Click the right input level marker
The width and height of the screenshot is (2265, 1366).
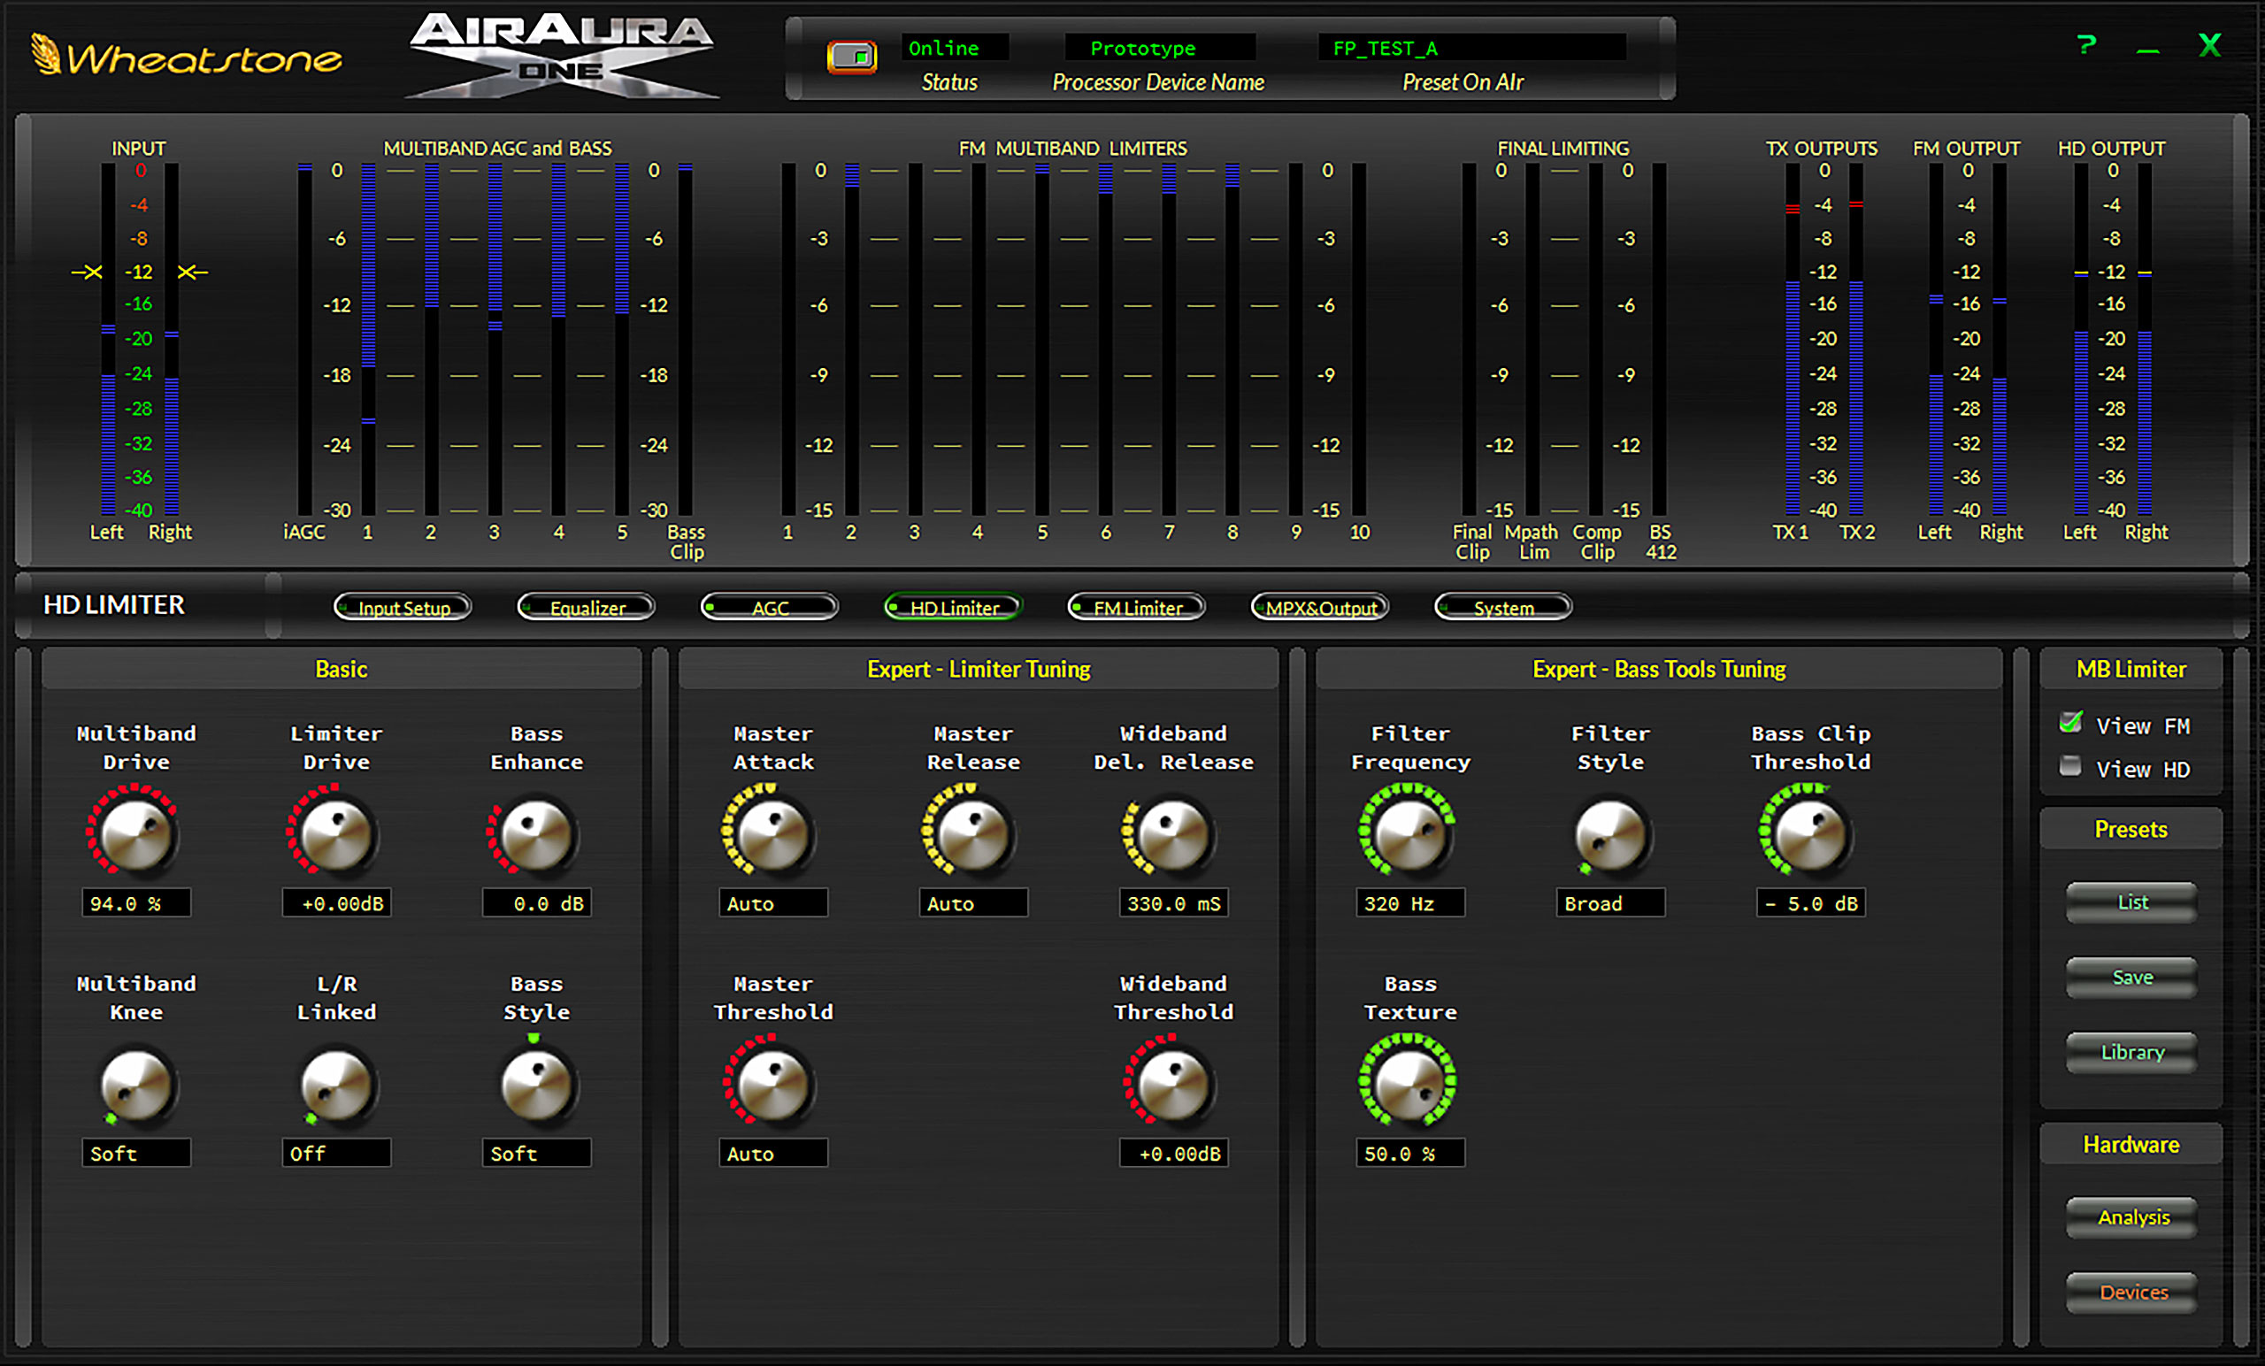[192, 272]
